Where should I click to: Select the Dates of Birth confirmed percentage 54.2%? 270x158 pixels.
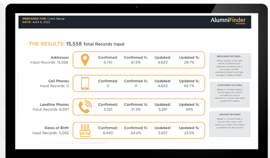click(136, 133)
